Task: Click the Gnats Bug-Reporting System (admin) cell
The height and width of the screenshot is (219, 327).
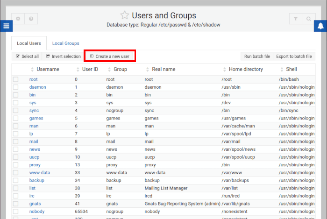Action: coord(182,204)
